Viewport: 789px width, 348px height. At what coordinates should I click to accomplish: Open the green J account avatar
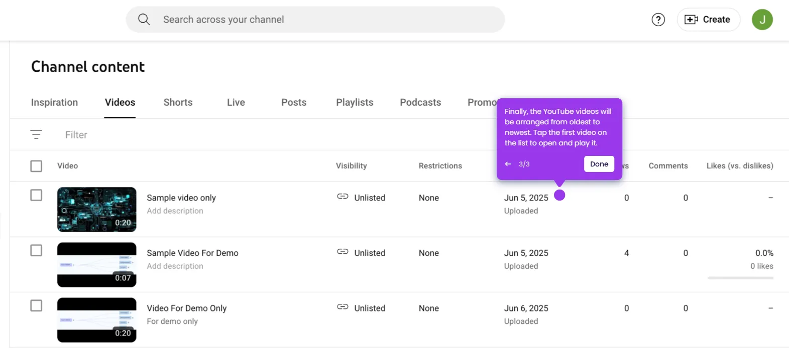point(762,20)
